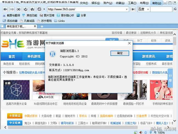Screen dimensions: 178x134
Task: Open the 逃离方块 攻略 thumbnail
Action: point(16,90)
